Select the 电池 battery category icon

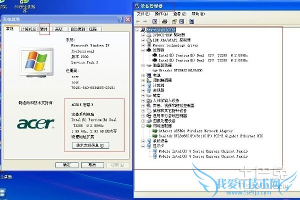point(149,75)
